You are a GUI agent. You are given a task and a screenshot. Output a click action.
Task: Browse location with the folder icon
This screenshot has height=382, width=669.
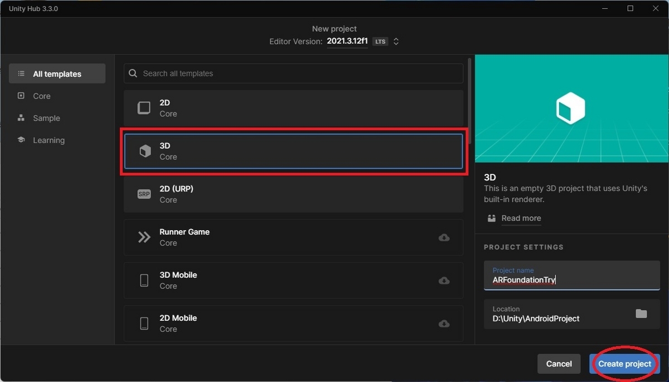click(x=641, y=314)
